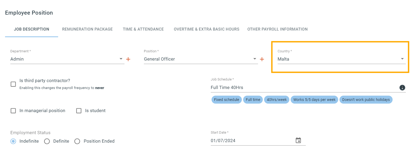This screenshot has height=157, width=417.
Task: Open the Job Schedule info icon
Action: (x=402, y=88)
